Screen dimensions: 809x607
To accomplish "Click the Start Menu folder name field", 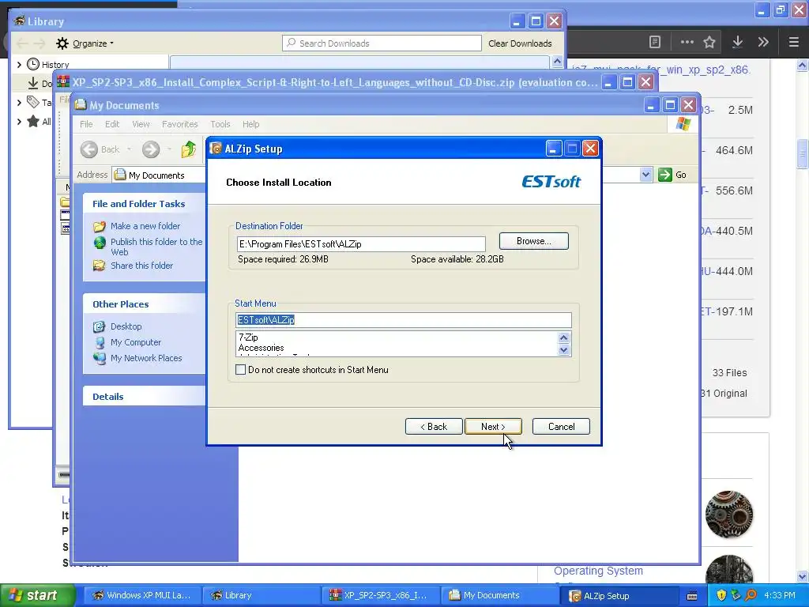I will tap(403, 320).
